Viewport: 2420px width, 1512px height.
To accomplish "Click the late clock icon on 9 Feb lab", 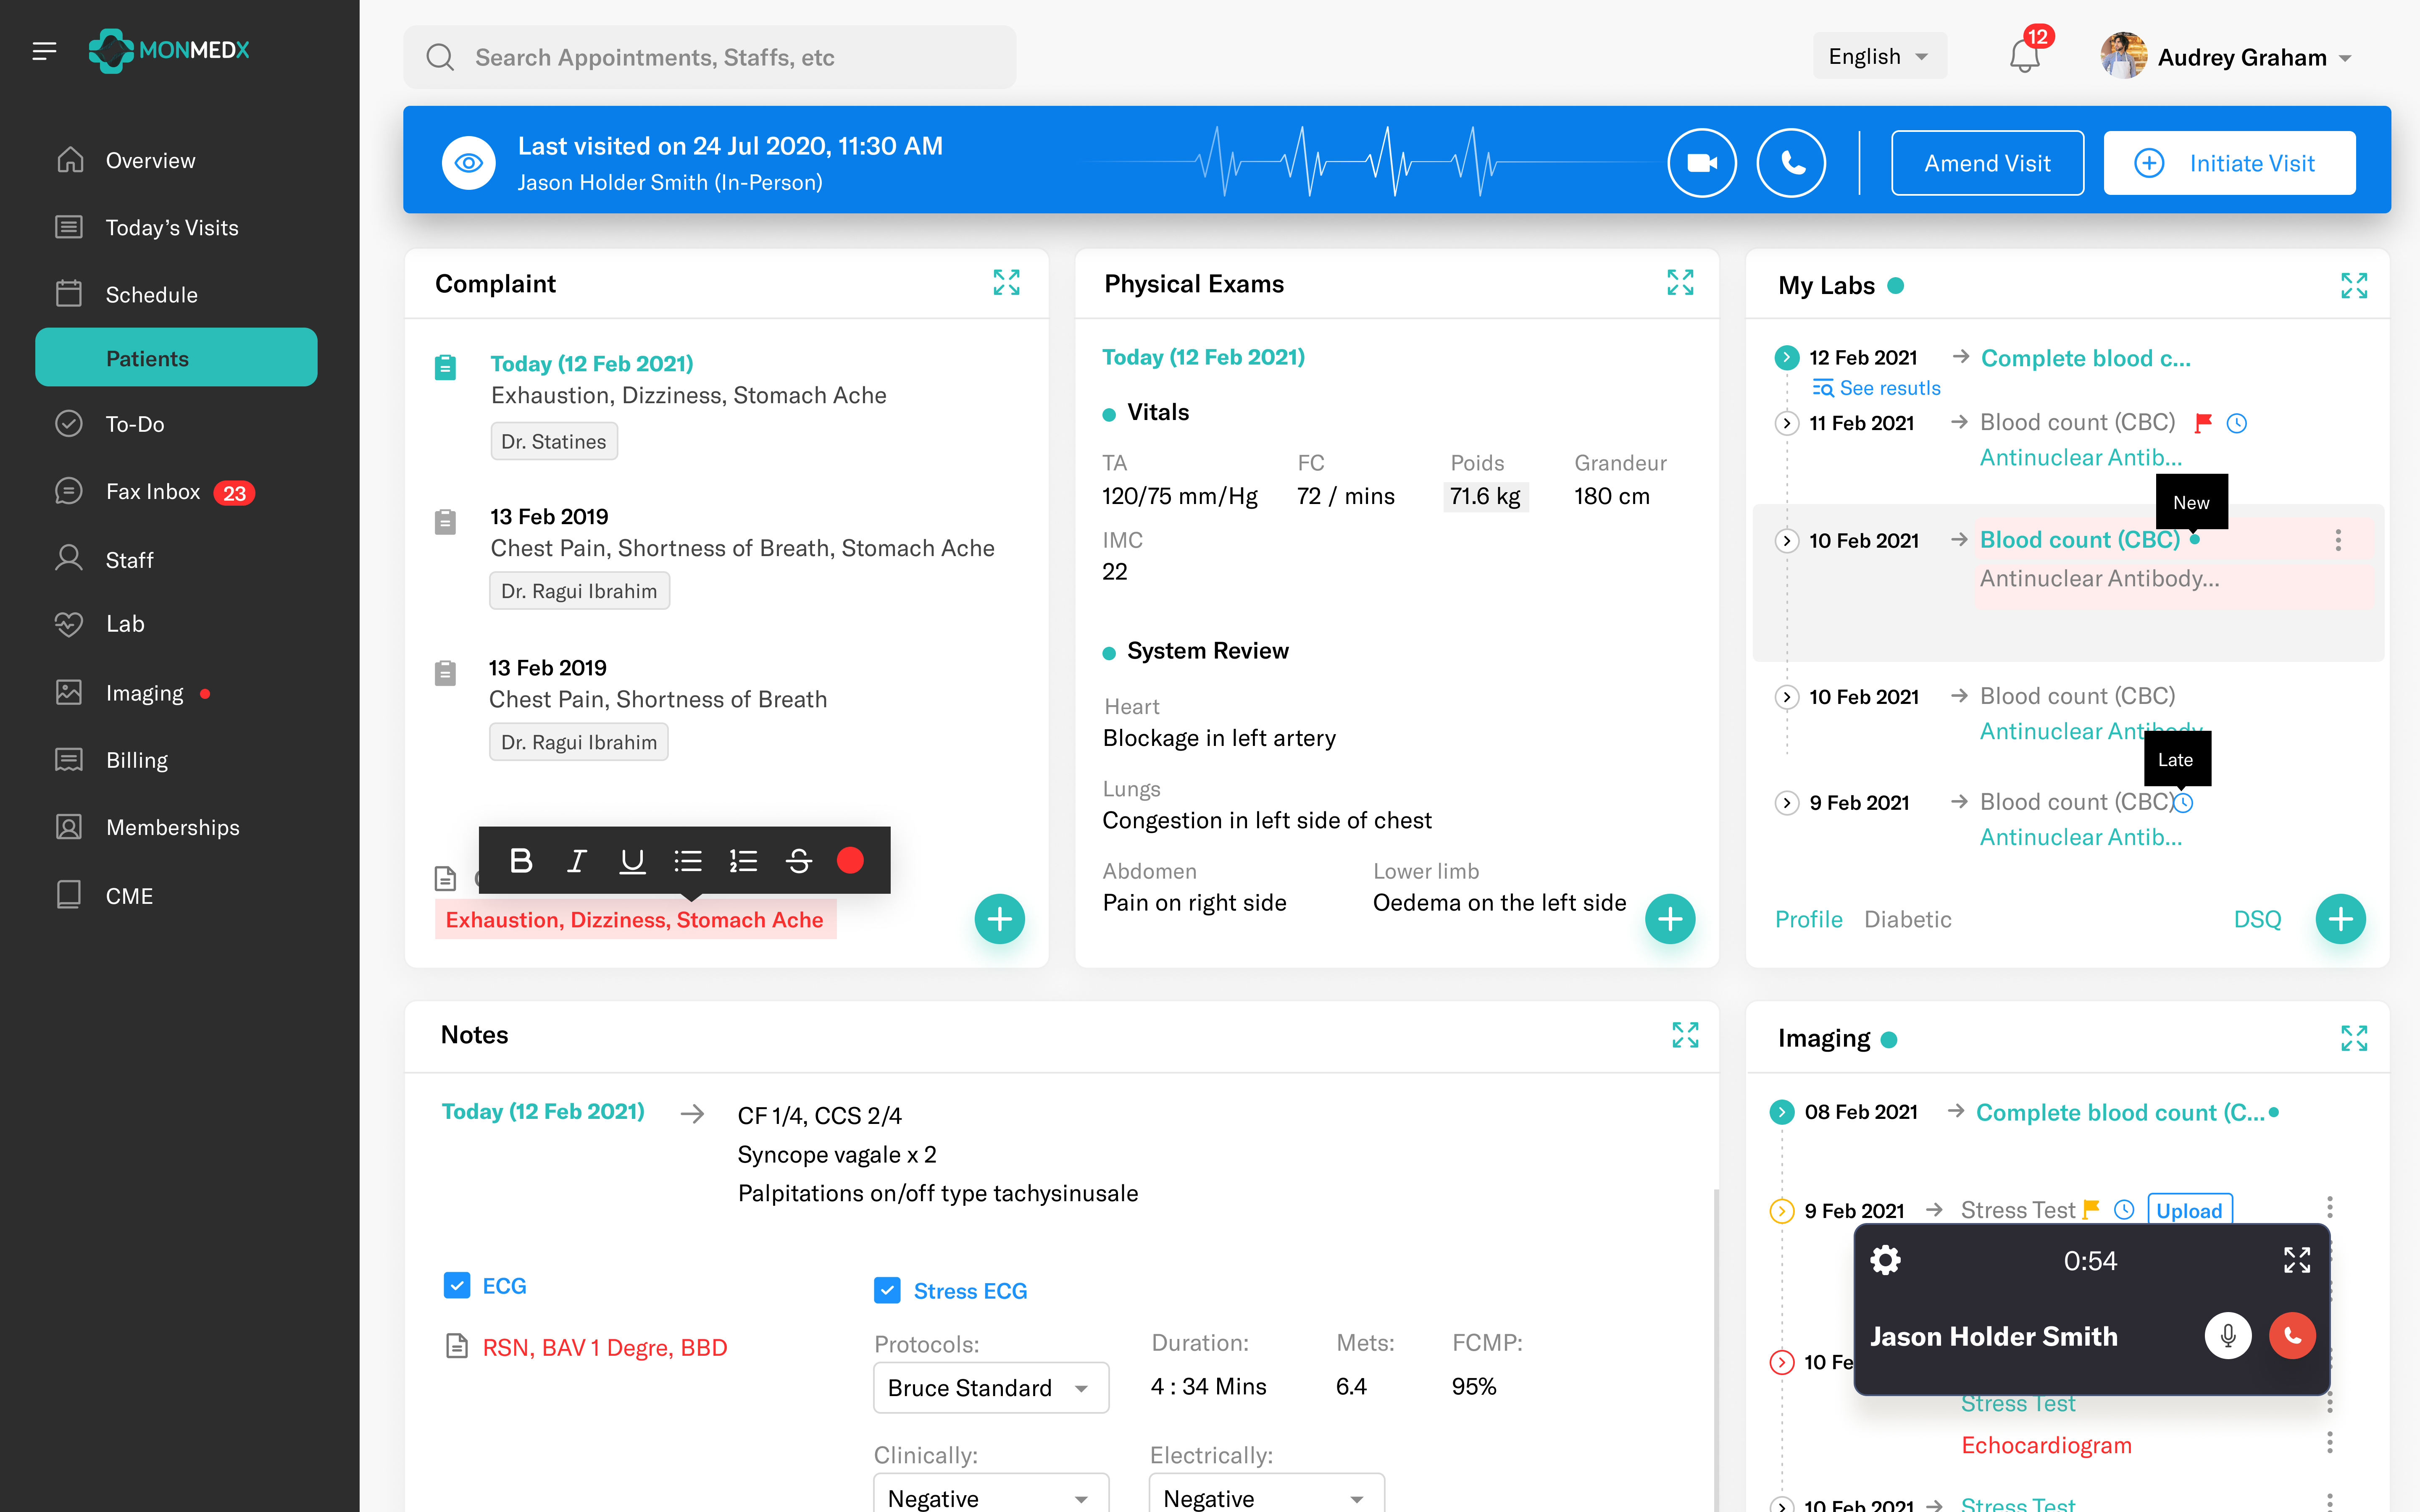I will click(2183, 803).
